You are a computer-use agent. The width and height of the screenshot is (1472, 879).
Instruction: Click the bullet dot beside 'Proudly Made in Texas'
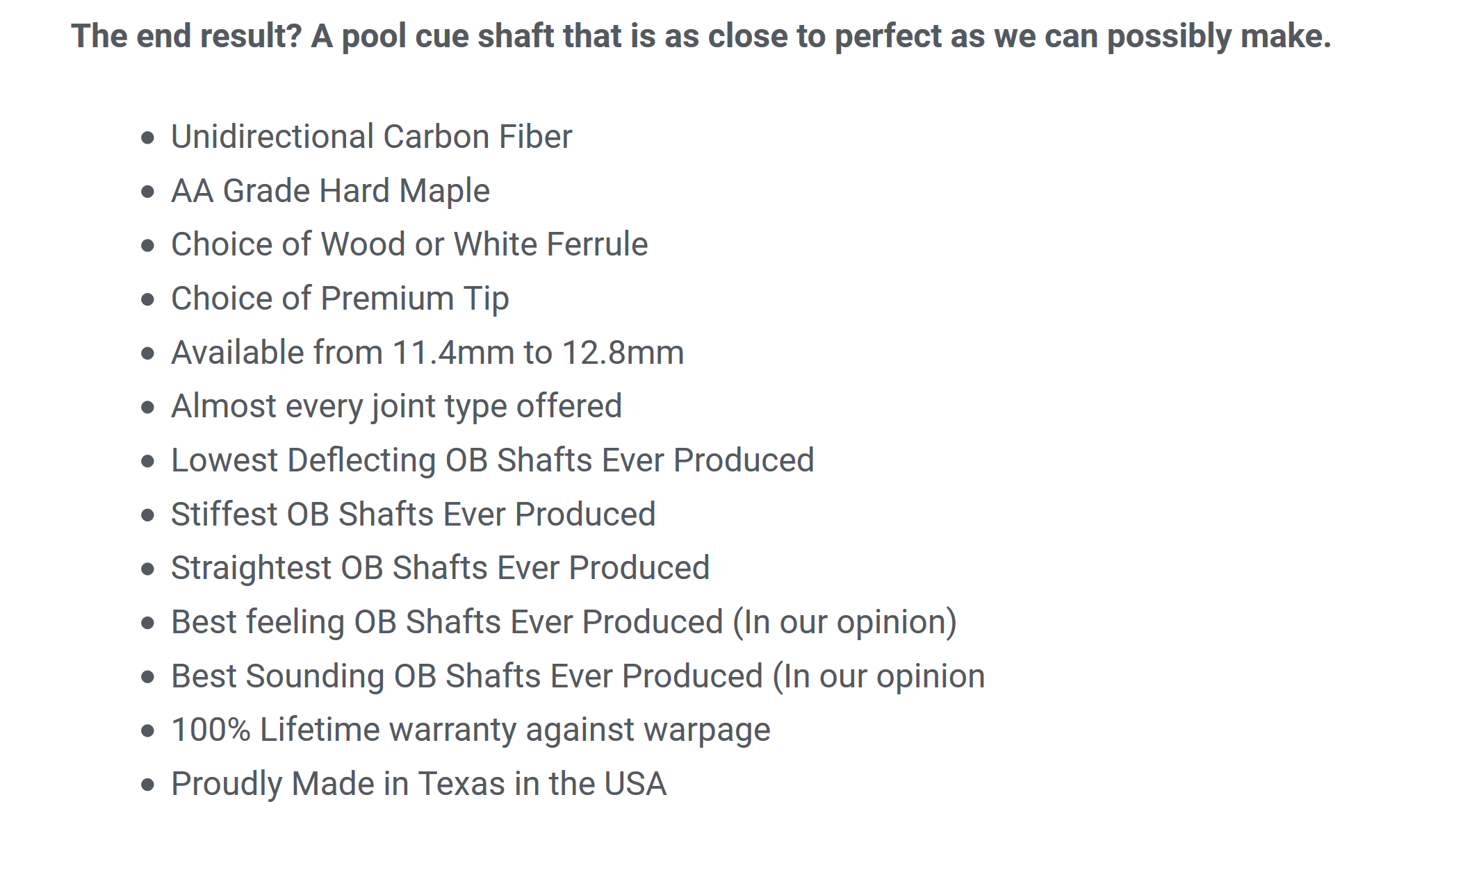tap(147, 785)
